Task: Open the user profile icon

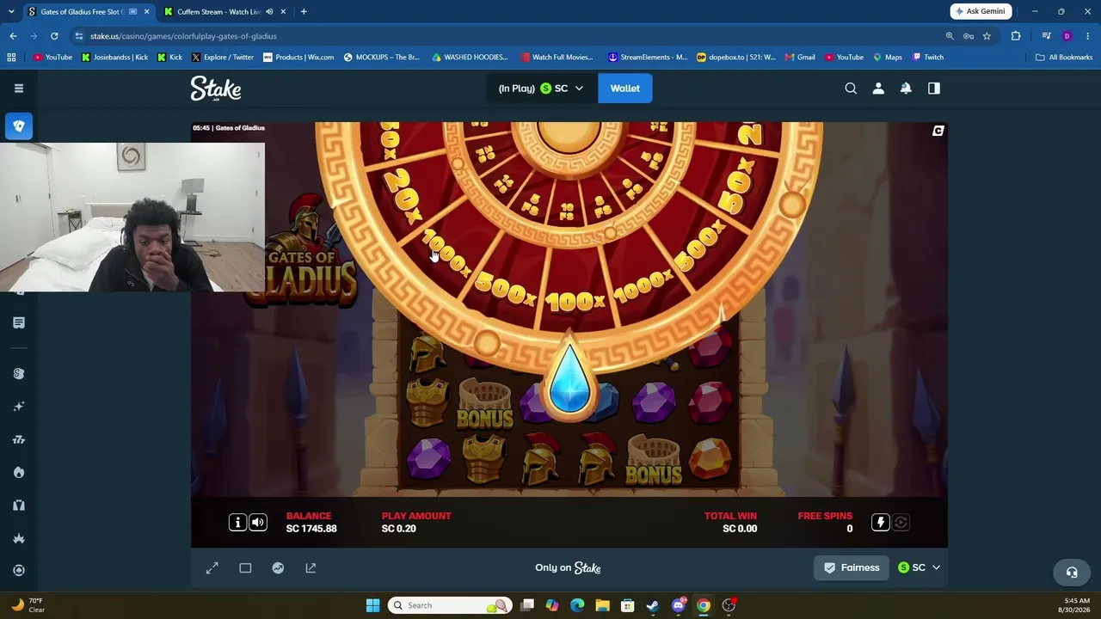Action: click(x=878, y=88)
